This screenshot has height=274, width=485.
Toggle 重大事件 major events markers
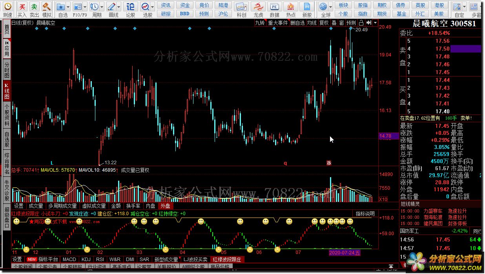(x=278, y=23)
